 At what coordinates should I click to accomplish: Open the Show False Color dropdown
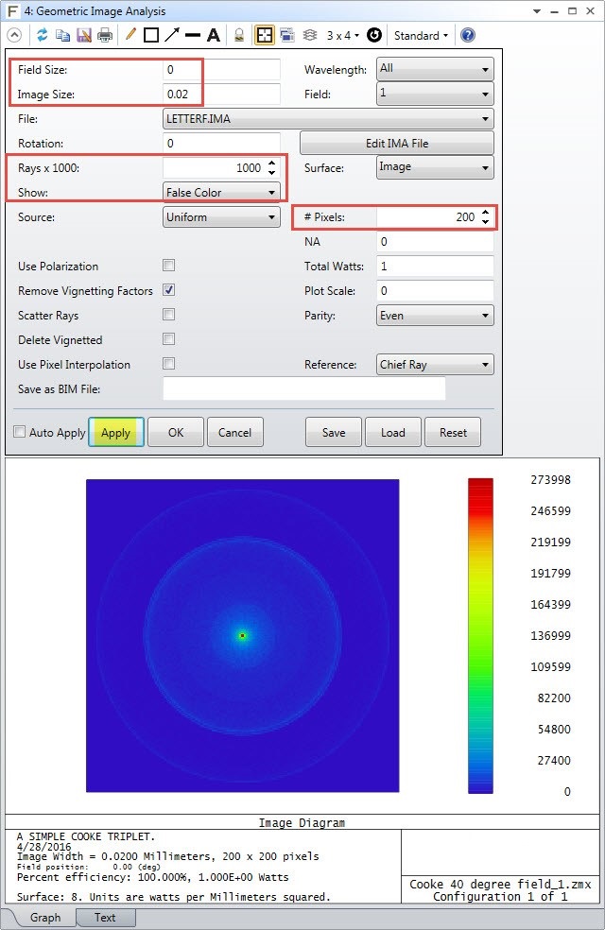tap(221, 192)
